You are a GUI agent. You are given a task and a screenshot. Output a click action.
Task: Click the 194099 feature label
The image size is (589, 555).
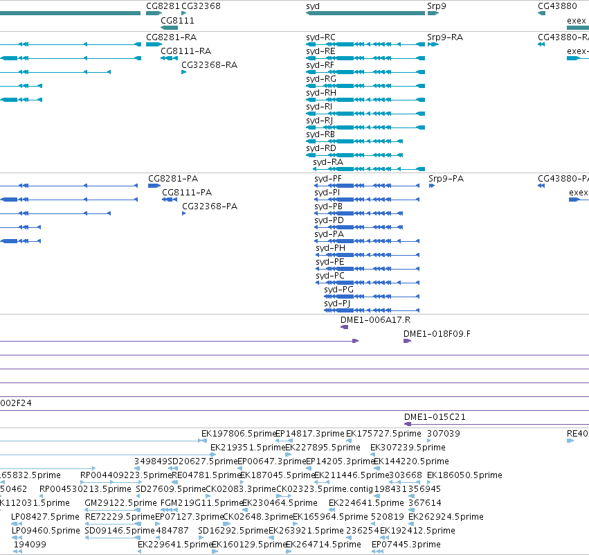click(30, 545)
